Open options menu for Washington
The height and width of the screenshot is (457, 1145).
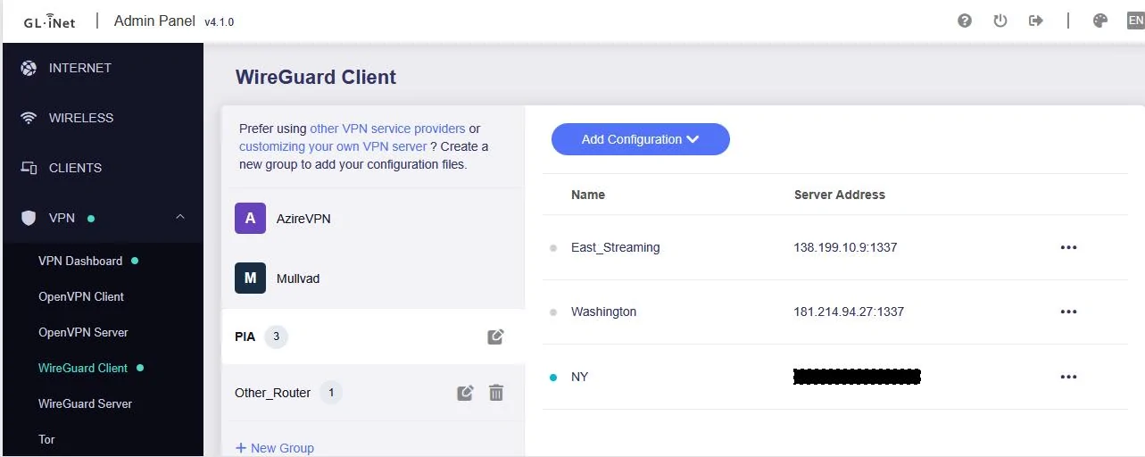click(1068, 312)
